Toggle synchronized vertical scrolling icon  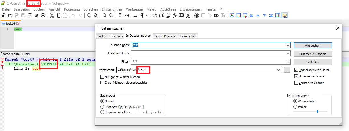pos(120,15)
